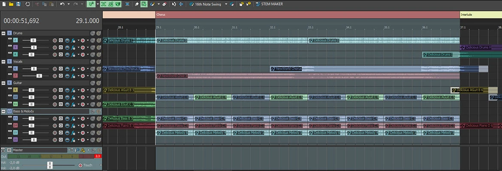Collapse the Guitar track group
This screenshot has height=171, width=502.
(x=3, y=83)
